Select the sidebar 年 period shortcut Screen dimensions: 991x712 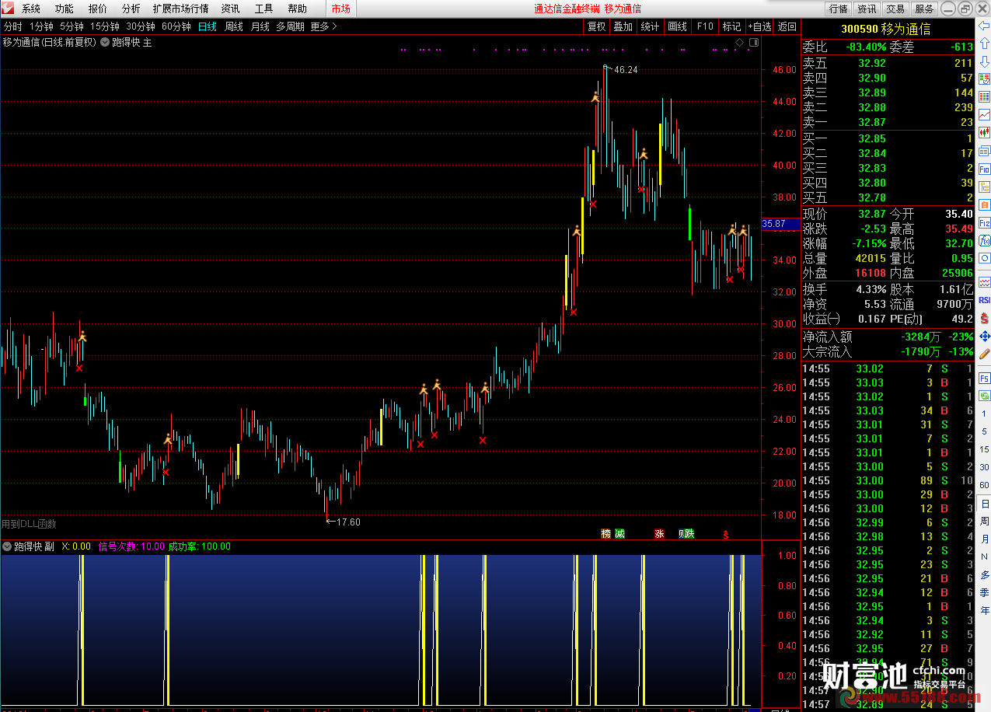[x=985, y=611]
